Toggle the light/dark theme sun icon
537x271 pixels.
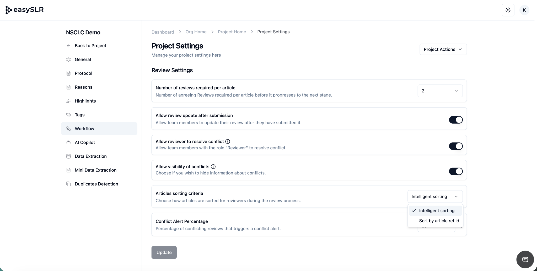508,10
